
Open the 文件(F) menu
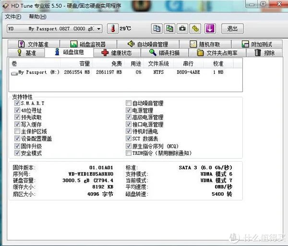pos(13,17)
